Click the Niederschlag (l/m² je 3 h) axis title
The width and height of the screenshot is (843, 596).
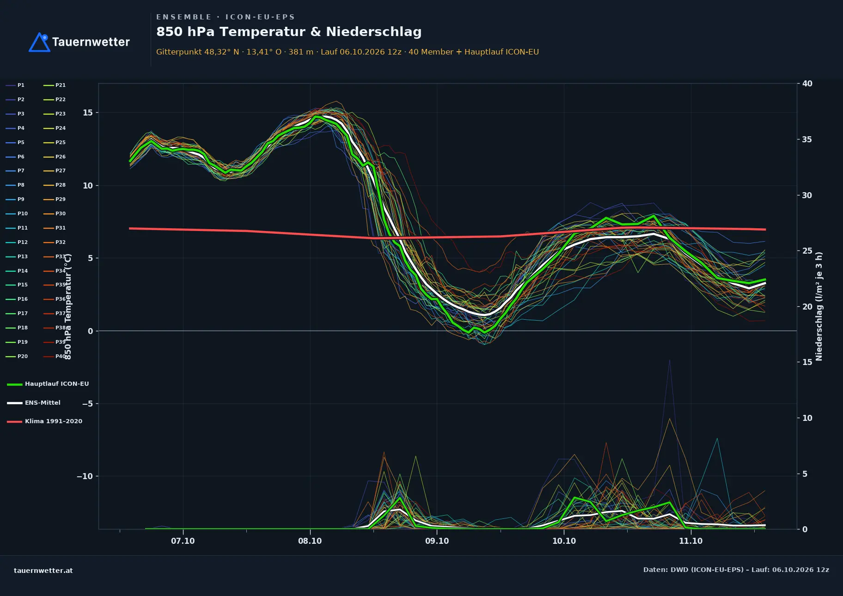[x=819, y=306]
